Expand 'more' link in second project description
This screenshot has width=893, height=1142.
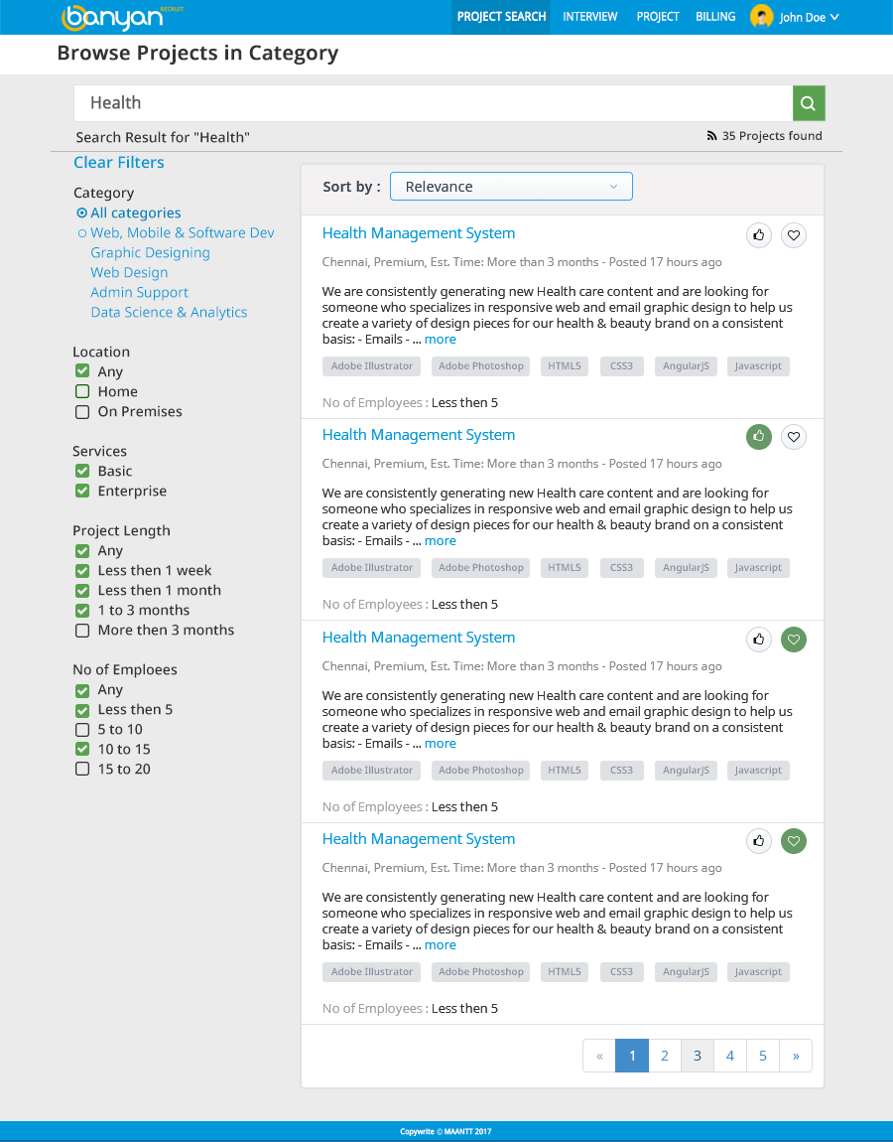[x=441, y=541]
